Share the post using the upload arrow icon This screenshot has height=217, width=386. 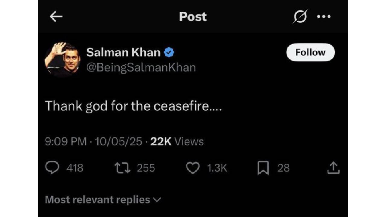[334, 168]
